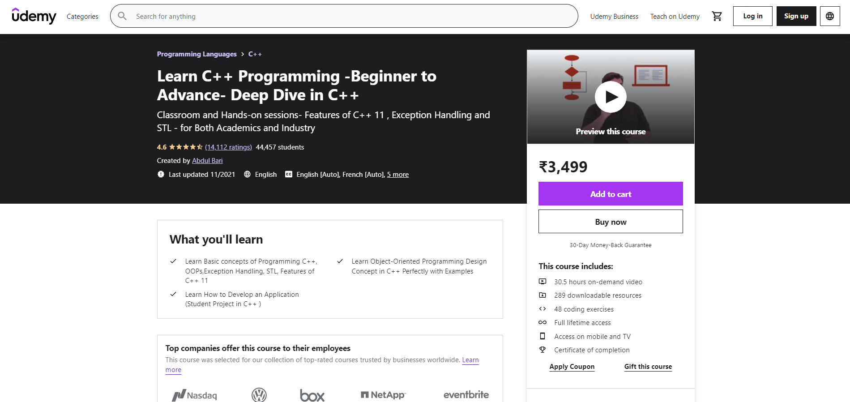The height and width of the screenshot is (402, 850).
Task: Click the Eventbrite logo
Action: (x=466, y=395)
